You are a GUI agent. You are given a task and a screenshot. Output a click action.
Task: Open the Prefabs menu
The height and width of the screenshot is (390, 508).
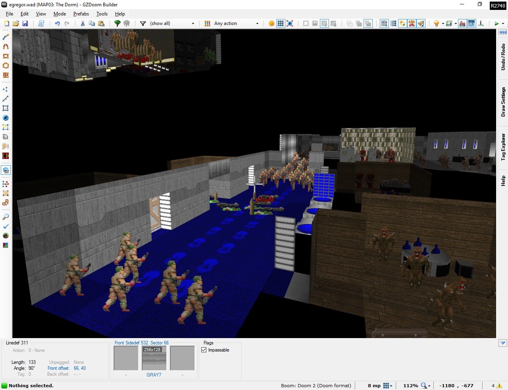click(x=81, y=13)
